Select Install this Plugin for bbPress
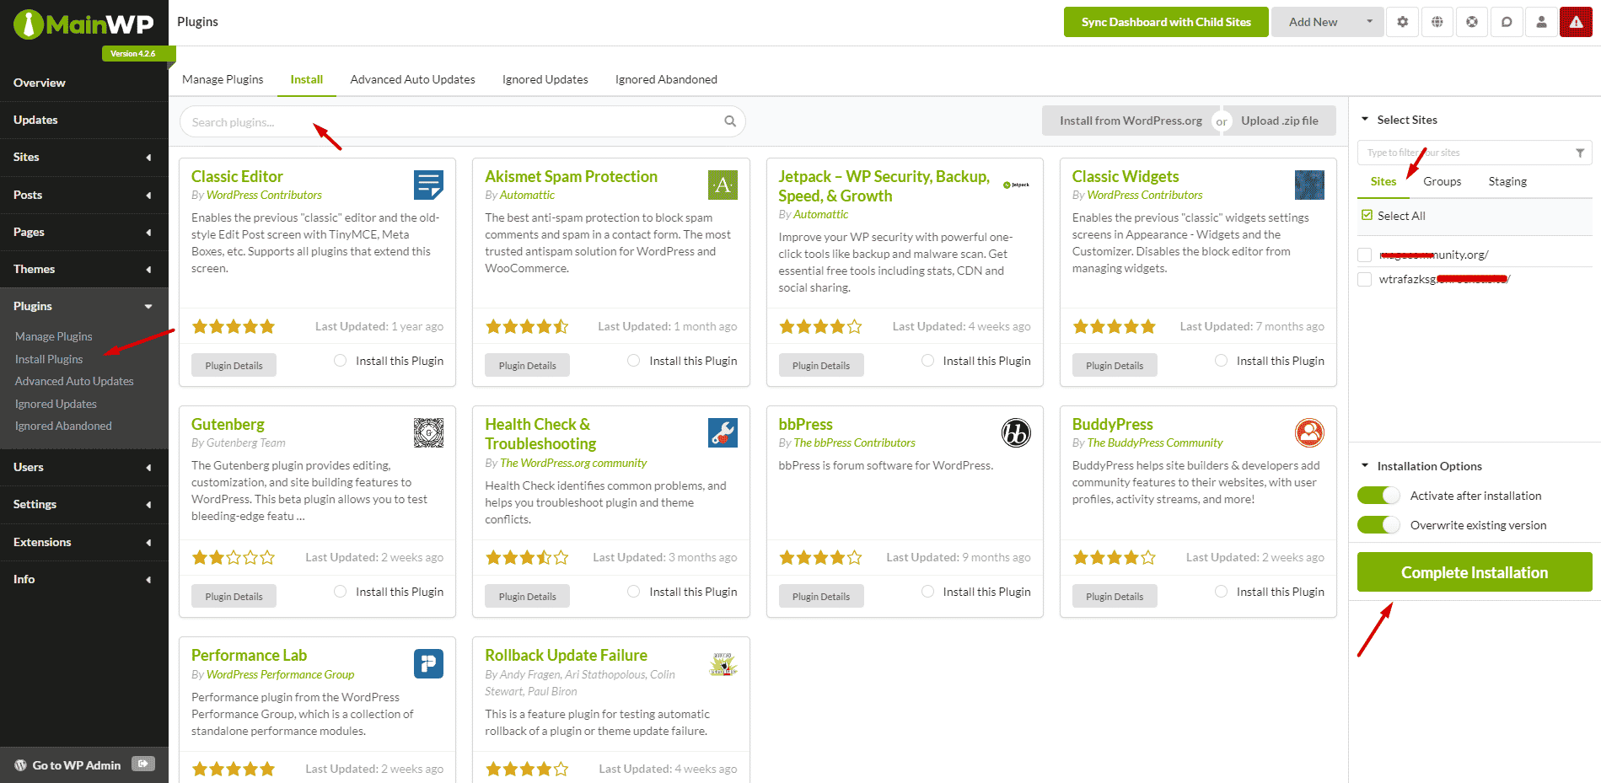The image size is (1601, 783). tap(927, 592)
